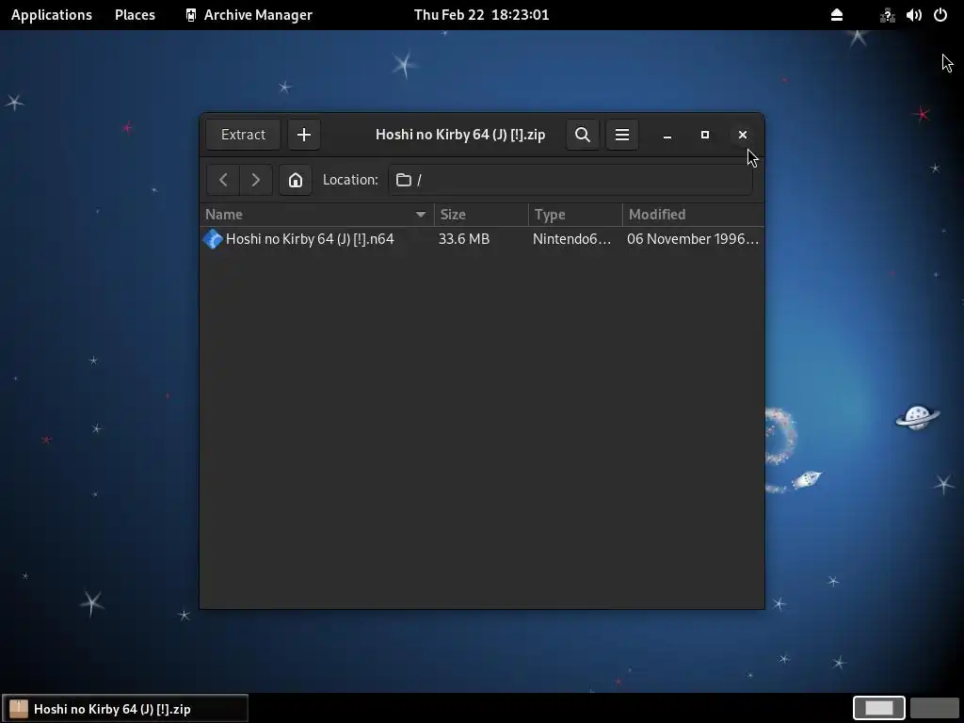
Task: Open the search magnifier icon
Action: [x=582, y=135]
